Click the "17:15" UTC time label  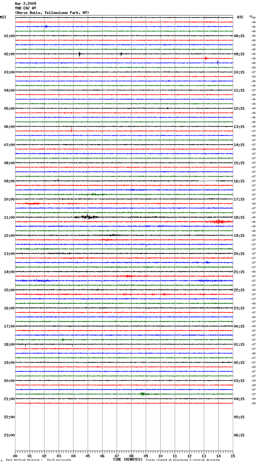tap(239, 199)
